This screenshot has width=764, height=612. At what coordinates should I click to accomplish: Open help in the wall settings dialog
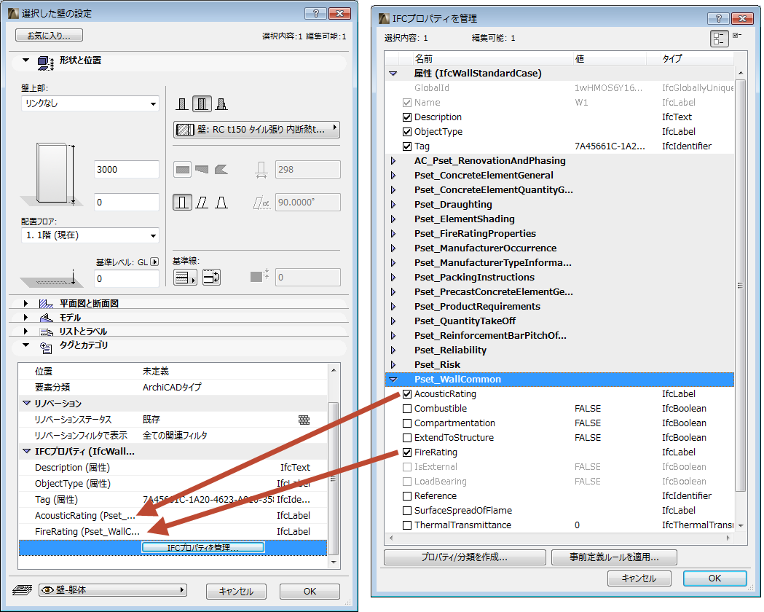click(x=316, y=13)
